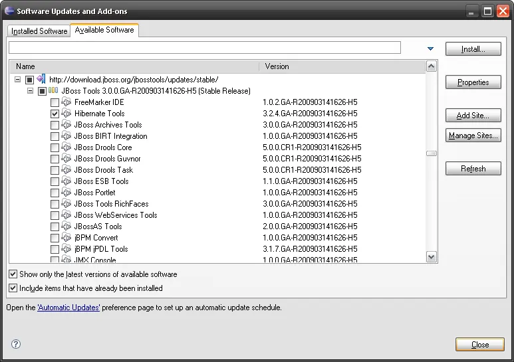
Task: Click the jBPM jPDL Tools feature icon
Action: 66,249
